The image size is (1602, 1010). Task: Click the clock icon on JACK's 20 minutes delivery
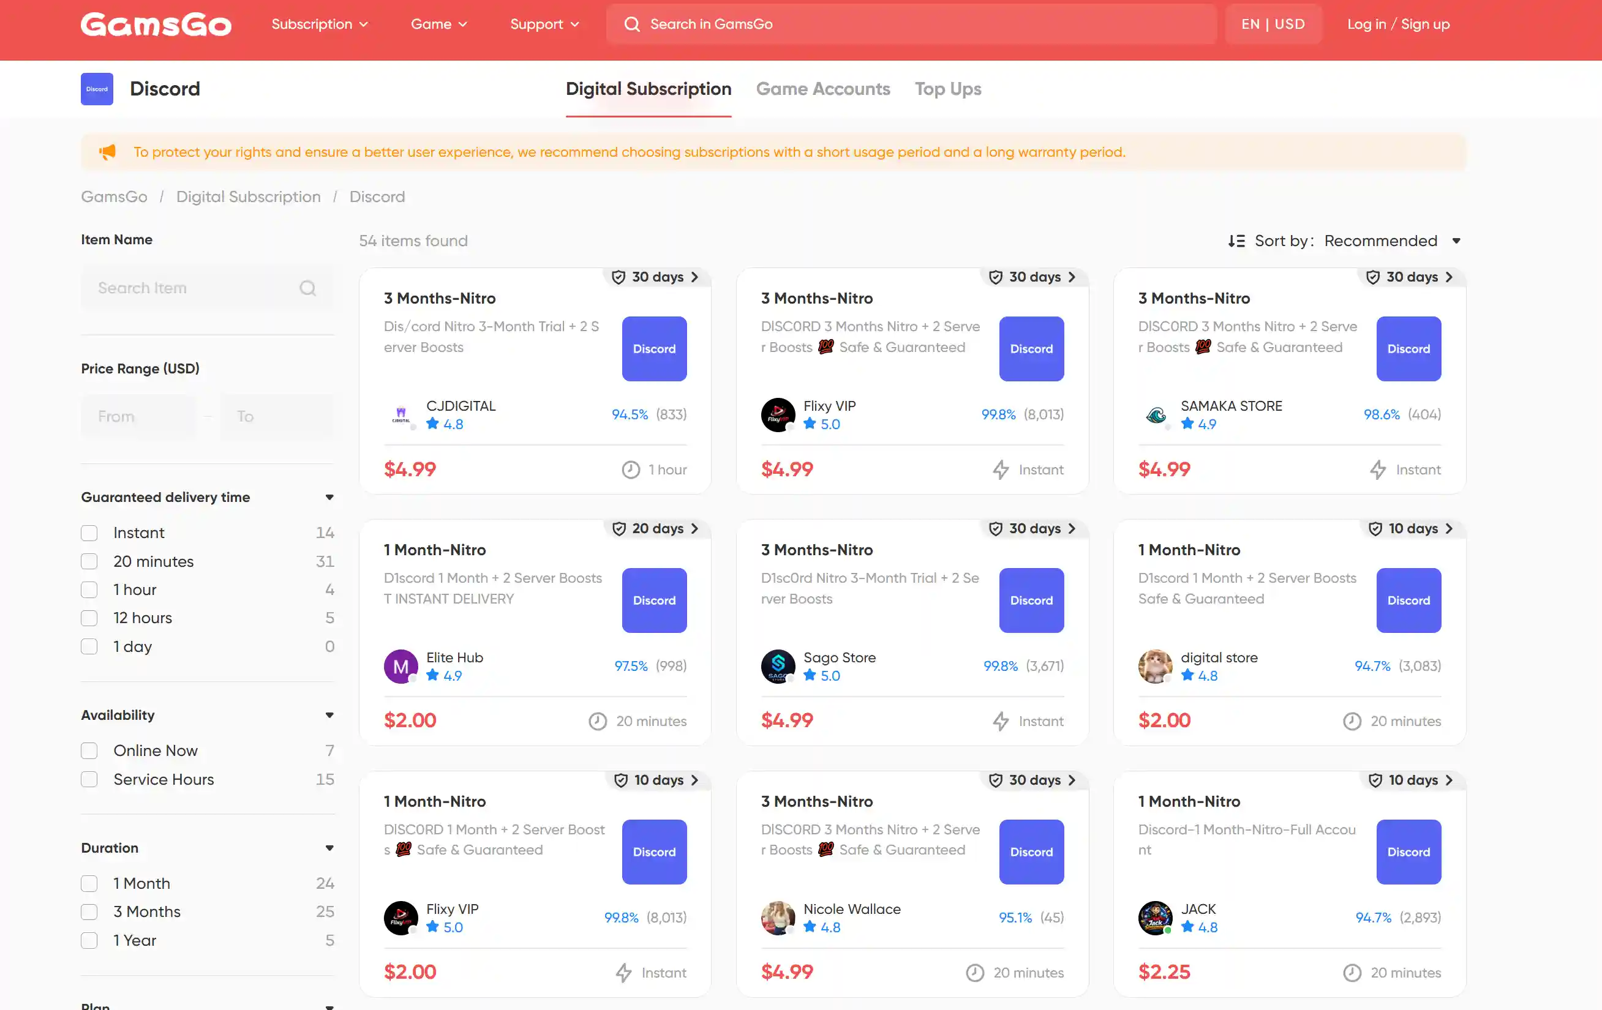coord(1351,973)
